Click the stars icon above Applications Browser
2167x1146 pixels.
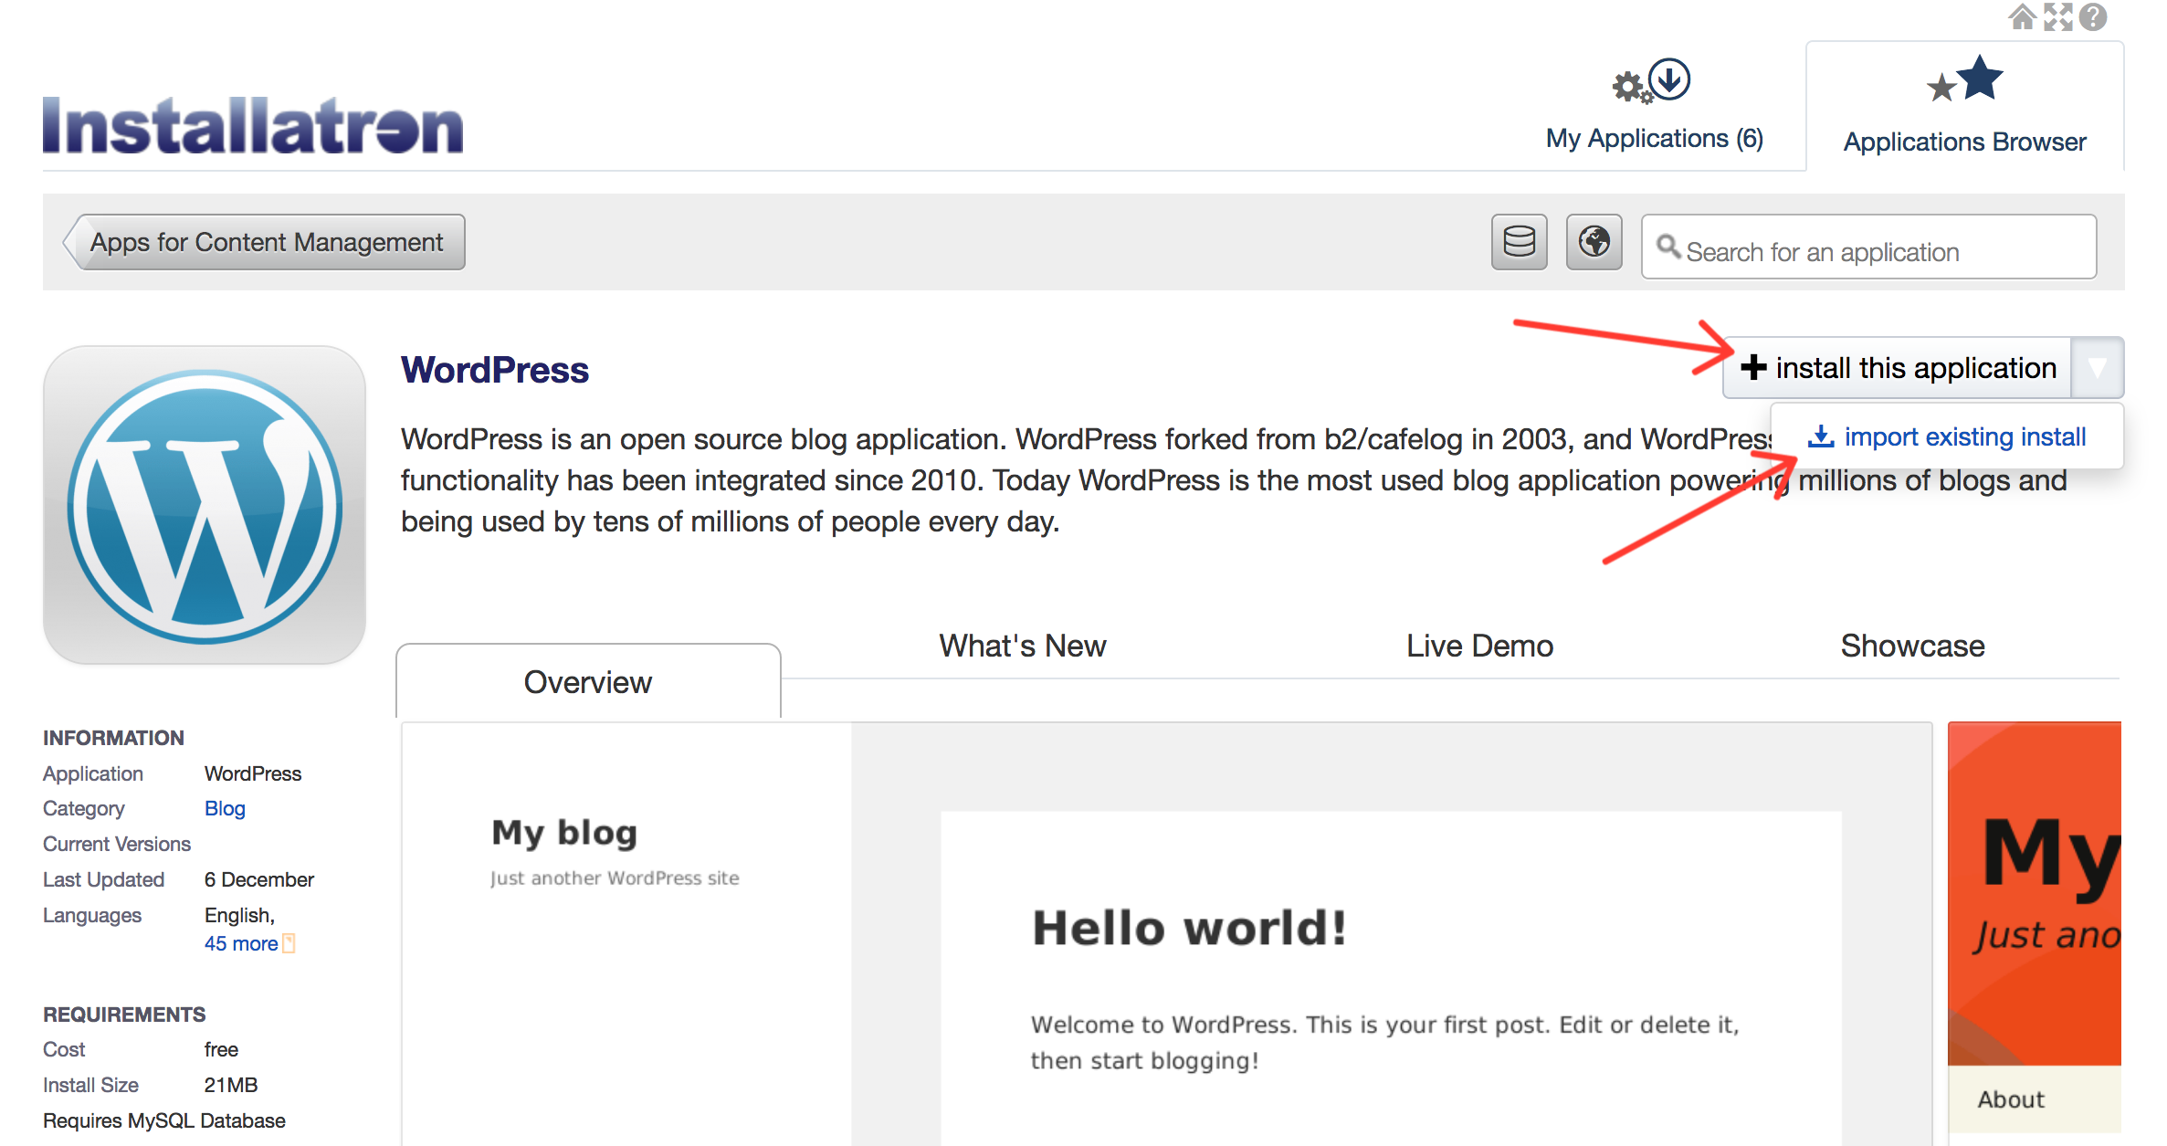point(1964,79)
